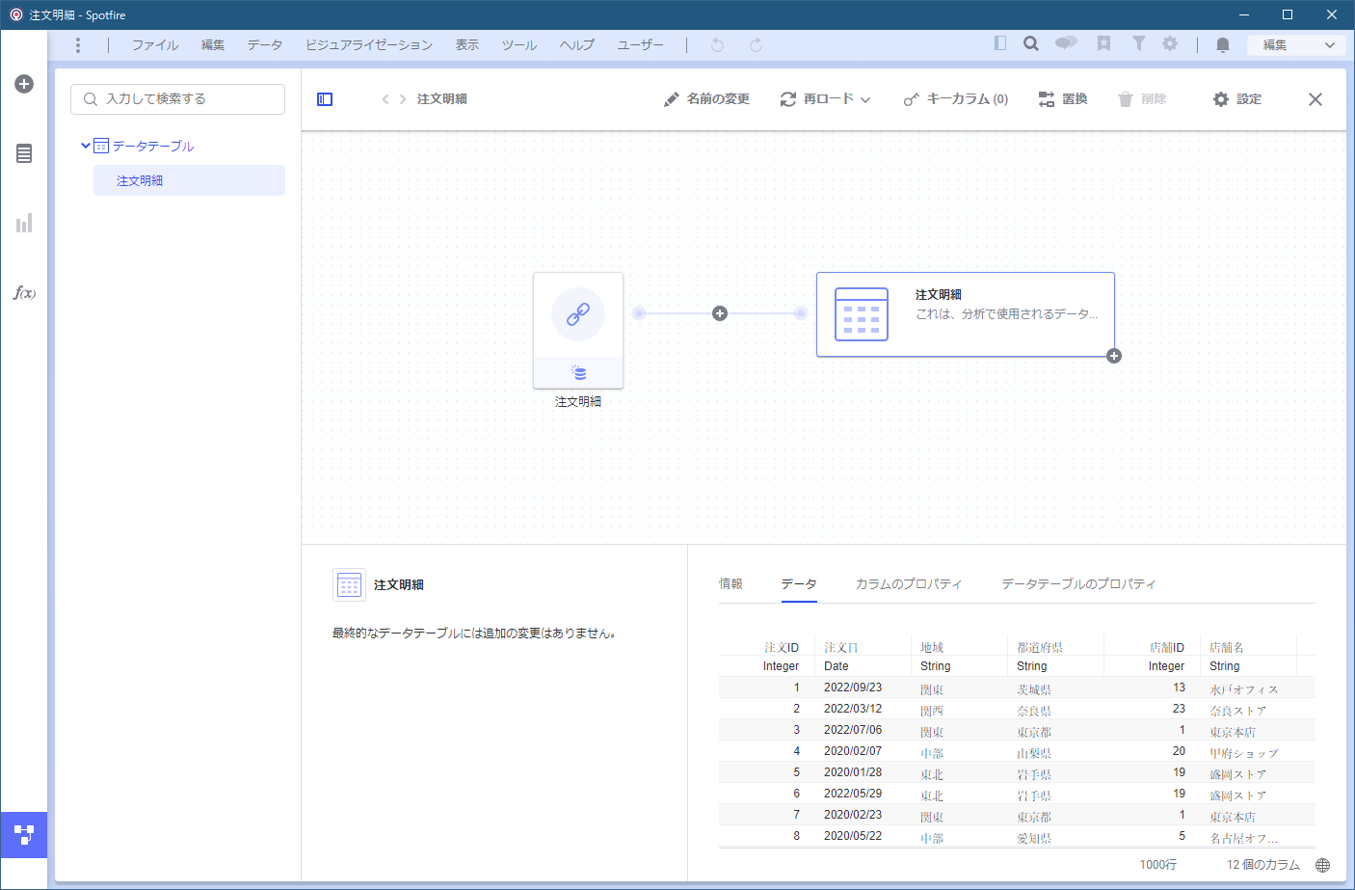Click the 名前の変更 button
Image resolution: width=1355 pixels, height=890 pixels.
tap(706, 99)
